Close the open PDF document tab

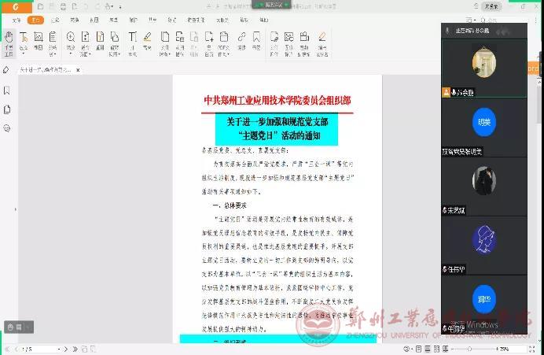pos(79,70)
